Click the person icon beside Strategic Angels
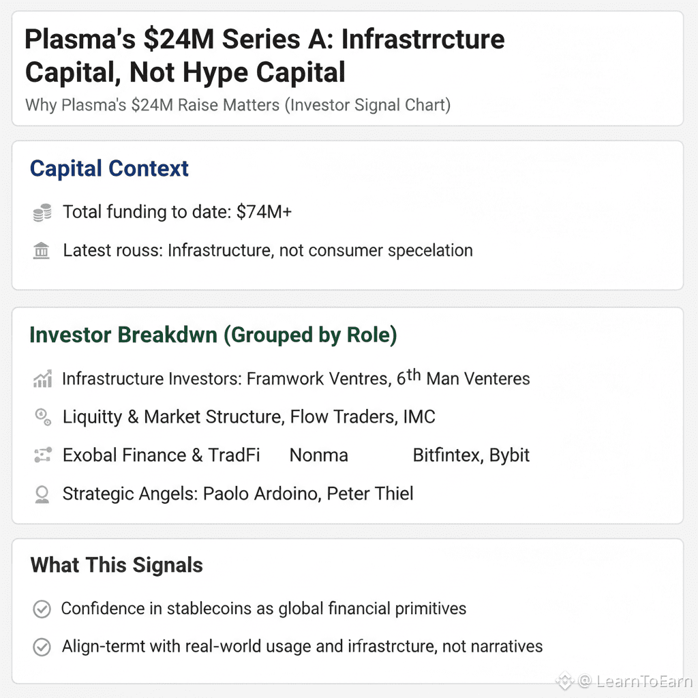 42,494
